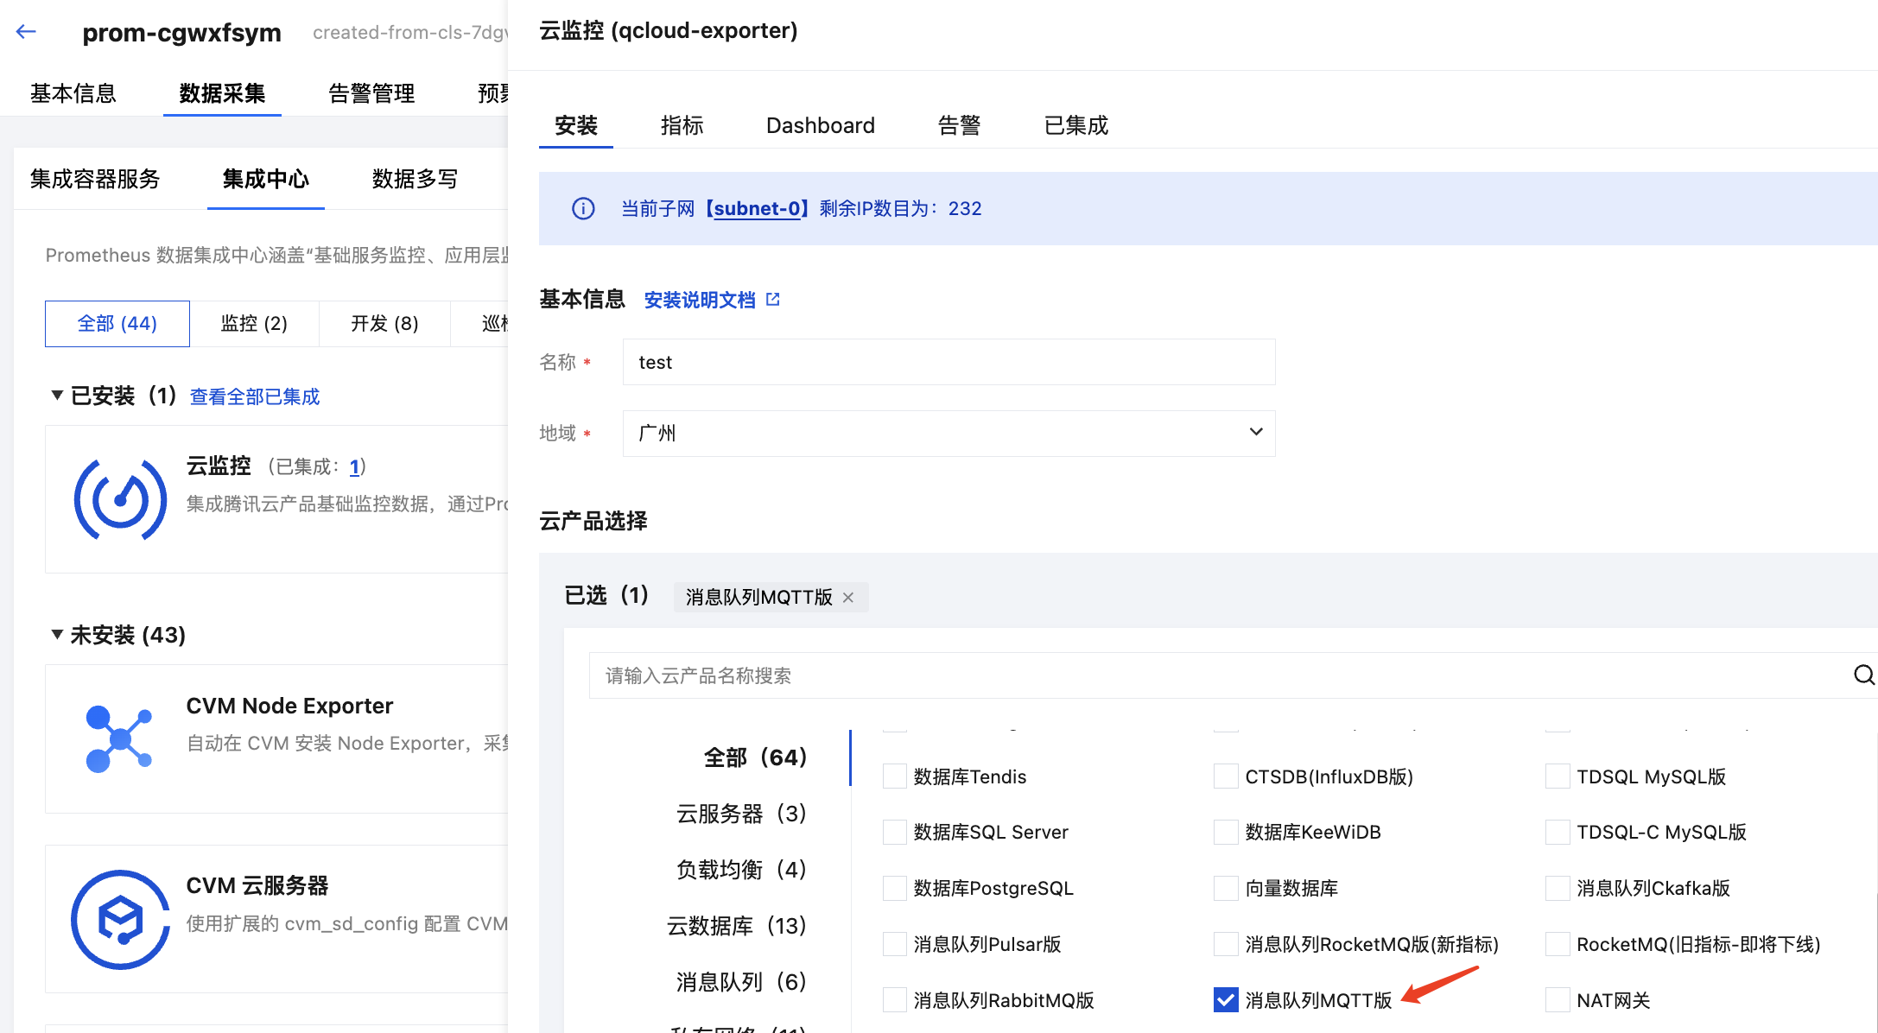Screen dimensions: 1878x1033
Task: Enable the NAT网关 checkbox
Action: 1557,999
